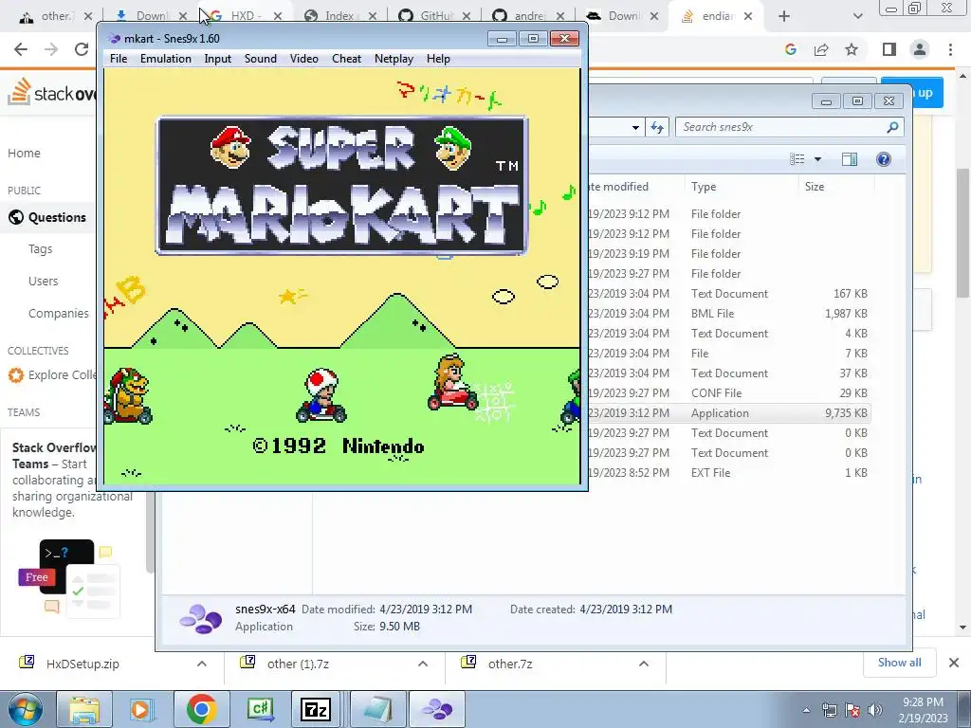Viewport: 971px width, 728px height.
Task: Expand Chrome tab search chevron
Action: (857, 16)
